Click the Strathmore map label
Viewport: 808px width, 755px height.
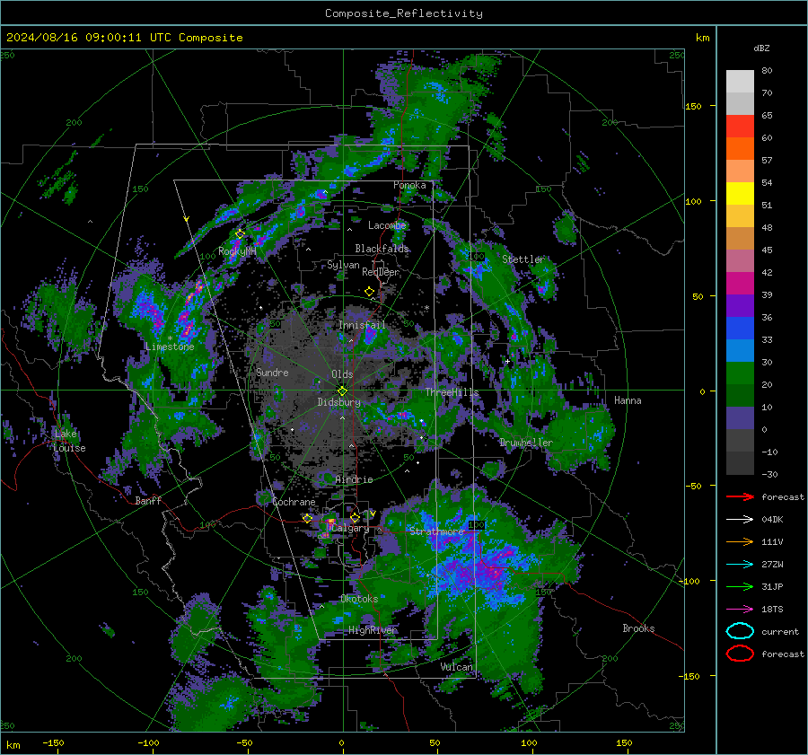pos(437,531)
